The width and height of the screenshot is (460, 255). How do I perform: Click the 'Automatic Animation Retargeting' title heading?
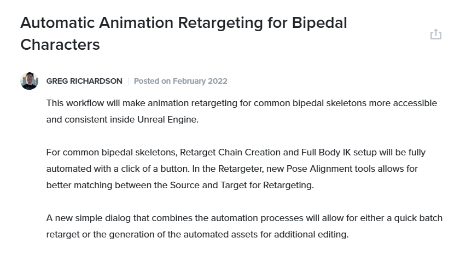[x=184, y=33]
